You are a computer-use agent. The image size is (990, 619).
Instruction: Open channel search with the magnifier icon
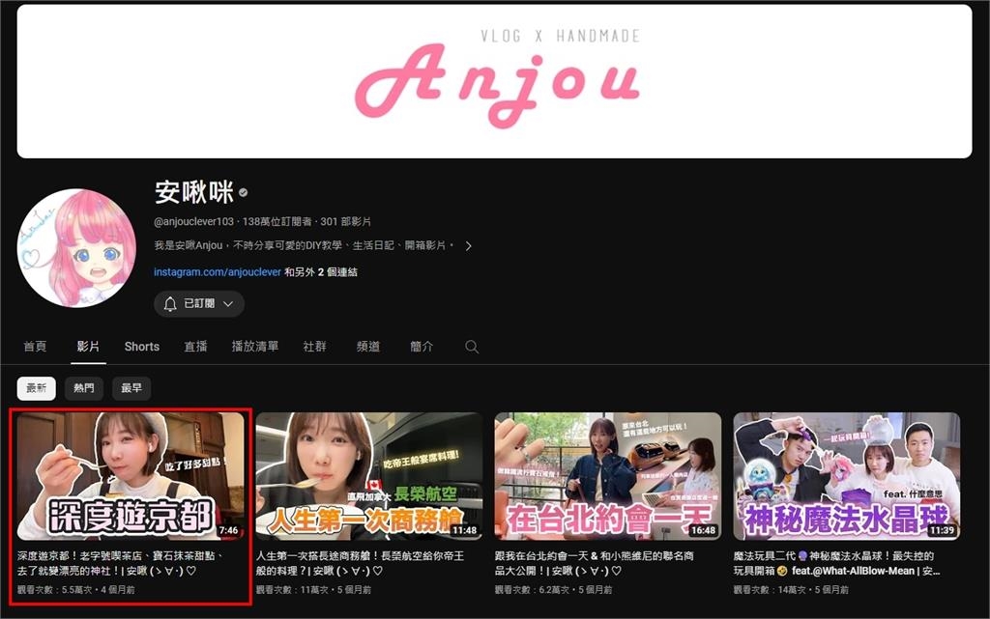tap(471, 346)
